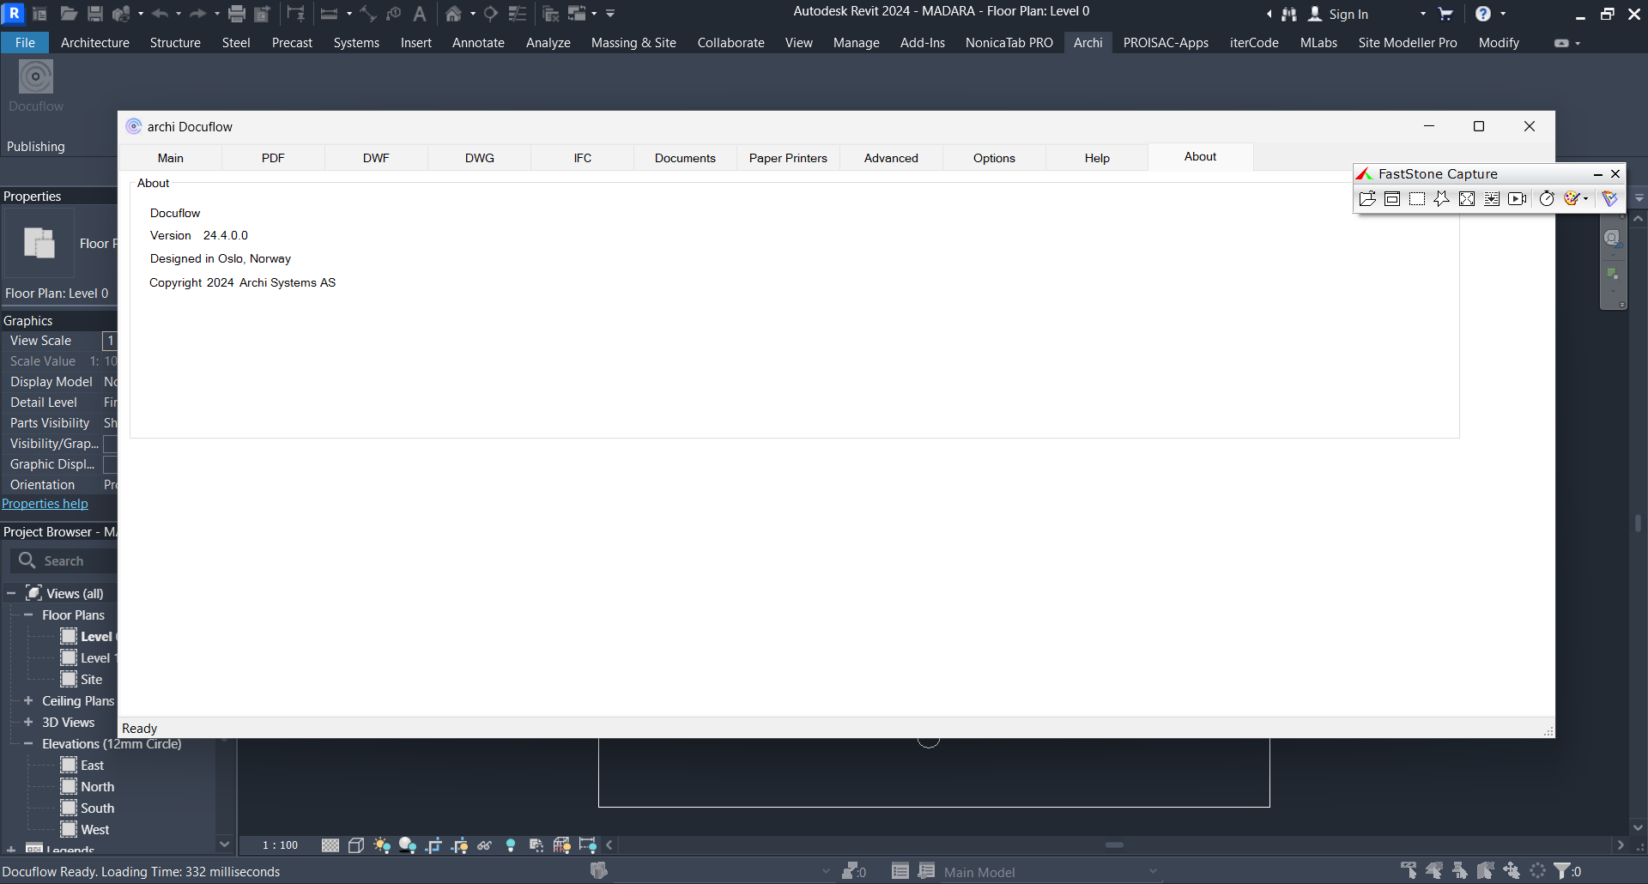Toggle Show Crop Region icon
Image resolution: width=1648 pixels, height=884 pixels.
pyautogui.click(x=459, y=845)
